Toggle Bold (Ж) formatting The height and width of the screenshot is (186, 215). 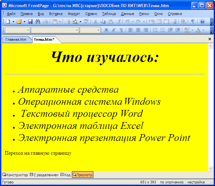tap(106, 30)
